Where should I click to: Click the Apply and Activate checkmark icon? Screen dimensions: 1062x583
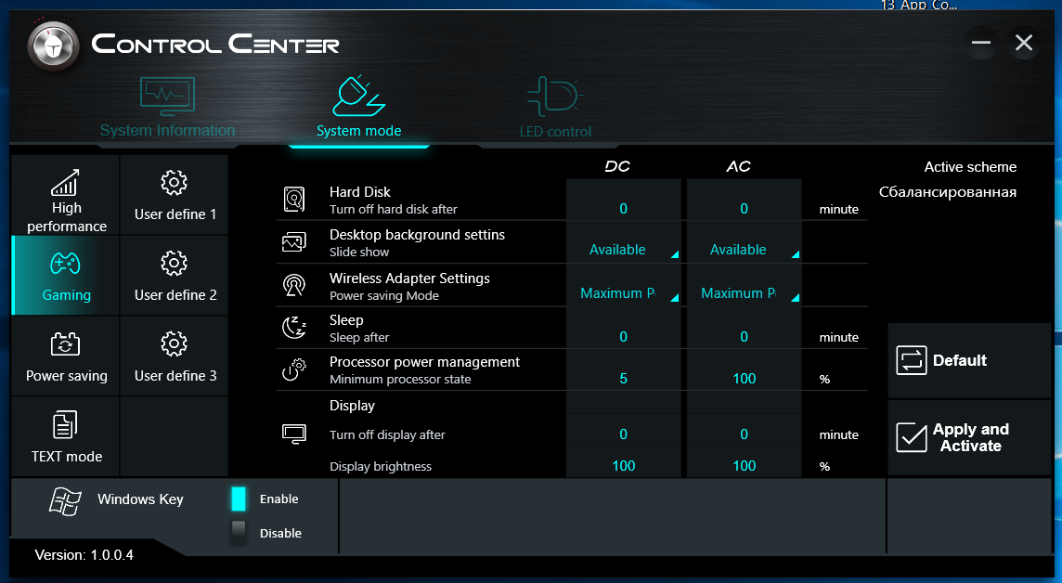[x=911, y=437]
